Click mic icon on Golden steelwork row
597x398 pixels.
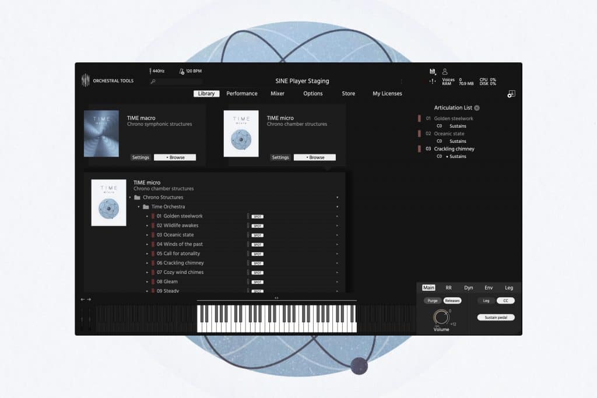(x=248, y=216)
